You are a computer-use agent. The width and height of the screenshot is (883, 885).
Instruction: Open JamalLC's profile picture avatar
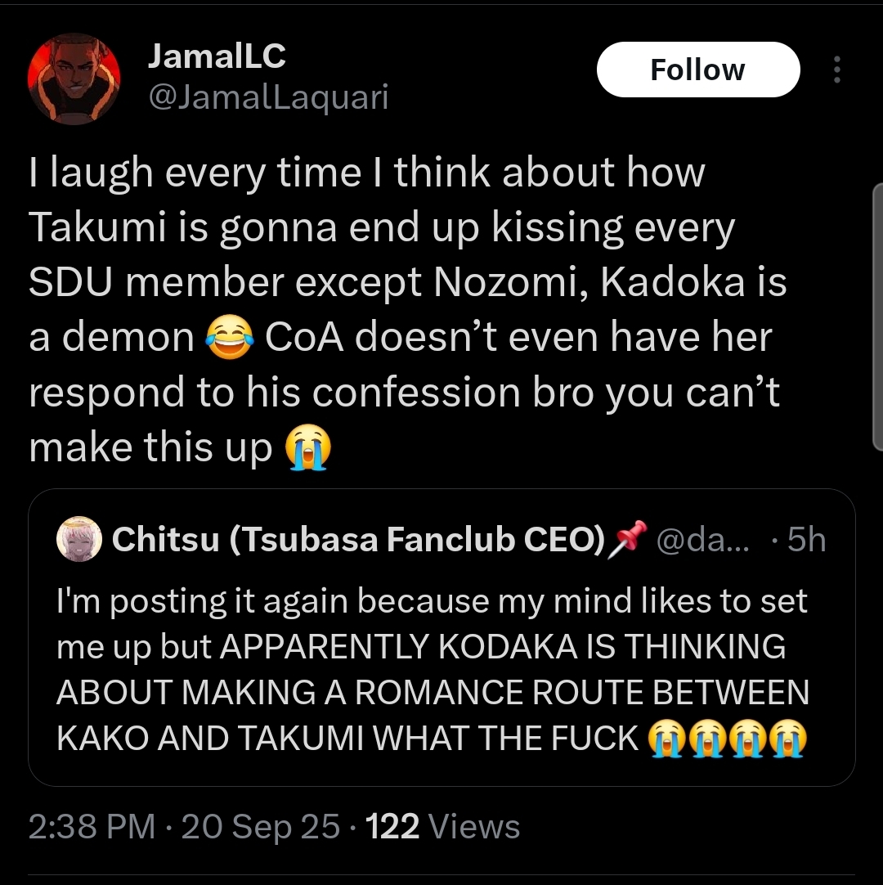point(74,79)
